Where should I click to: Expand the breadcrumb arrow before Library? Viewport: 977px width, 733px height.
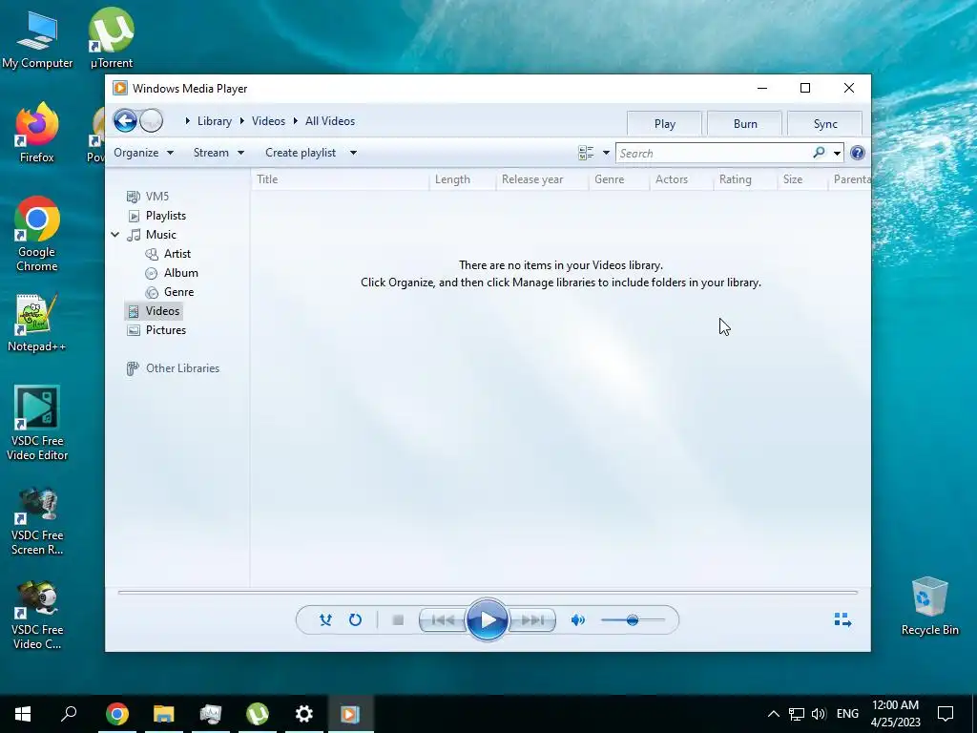pyautogui.click(x=188, y=121)
